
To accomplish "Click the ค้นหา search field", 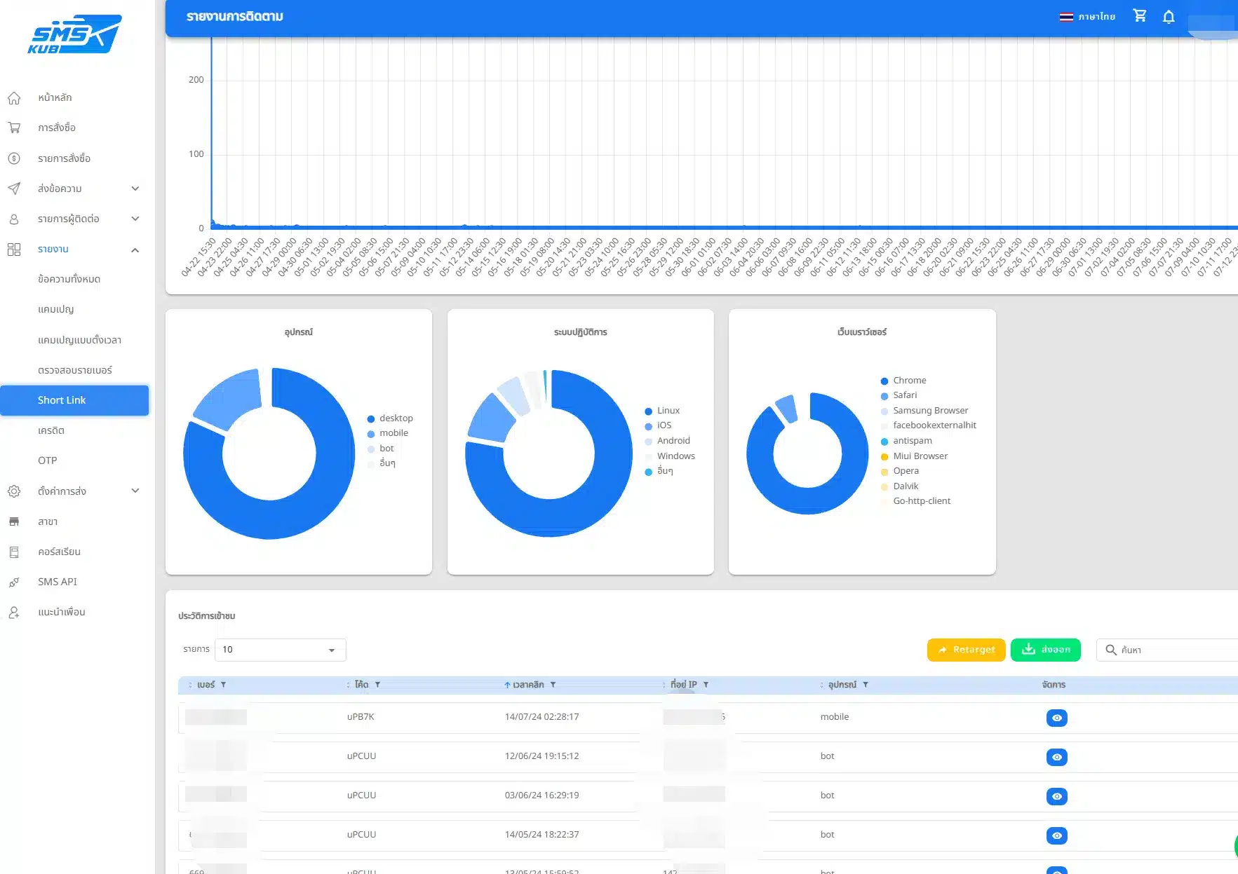I will pos(1175,650).
